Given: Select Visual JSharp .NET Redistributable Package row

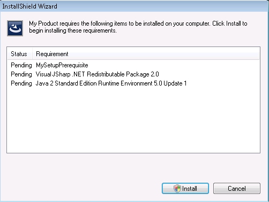Looking at the screenshot, I should pos(133,74).
